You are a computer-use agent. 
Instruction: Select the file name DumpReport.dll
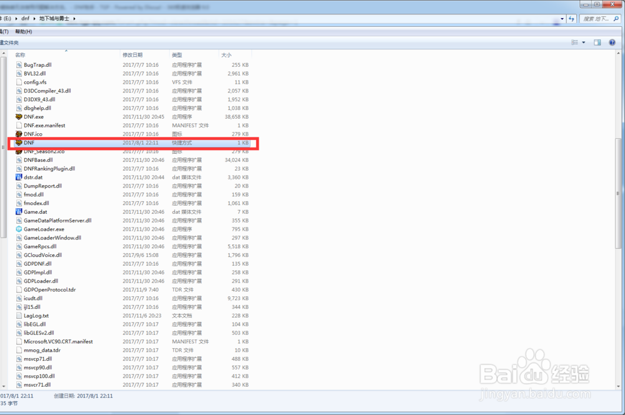[42, 186]
